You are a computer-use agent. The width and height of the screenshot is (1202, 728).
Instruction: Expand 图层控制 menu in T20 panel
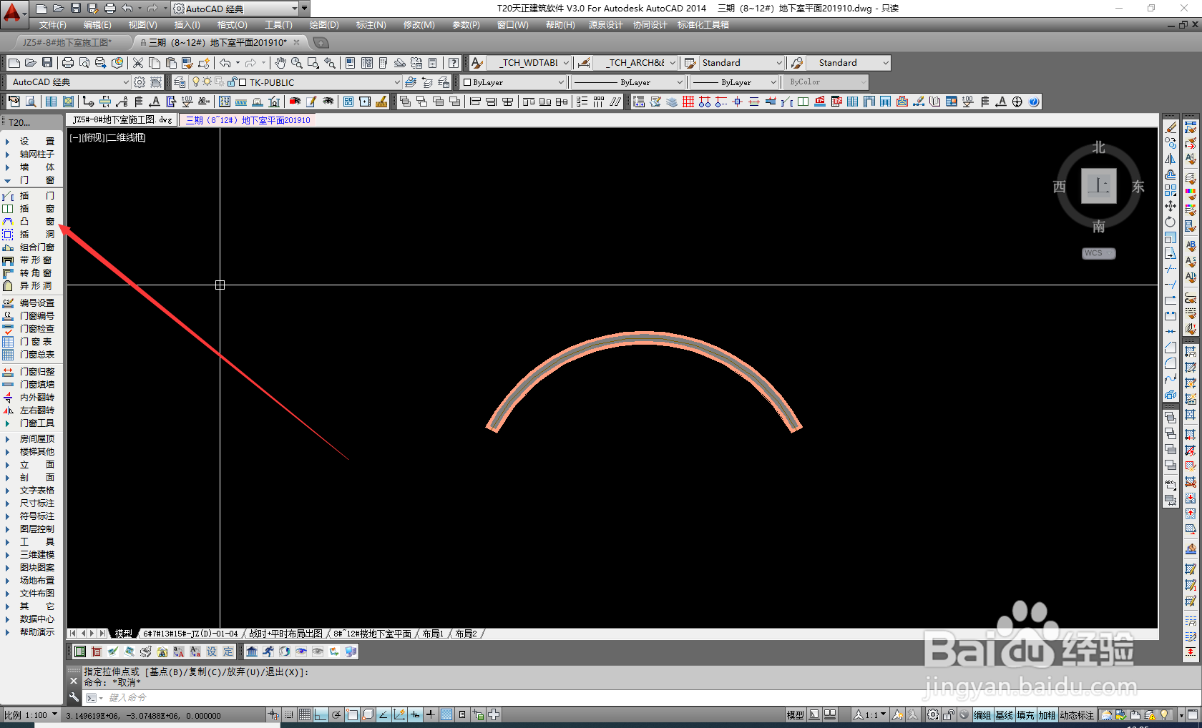(29, 529)
